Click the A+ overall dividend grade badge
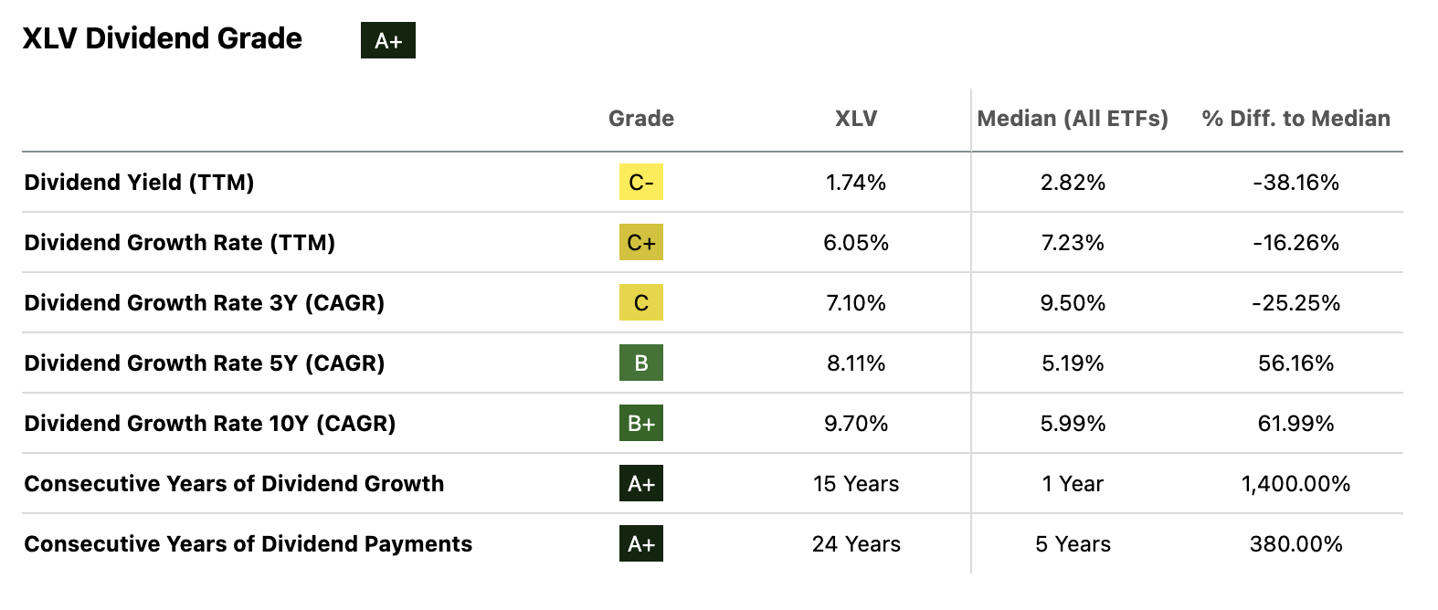This screenshot has height=610, width=1438. (x=387, y=40)
